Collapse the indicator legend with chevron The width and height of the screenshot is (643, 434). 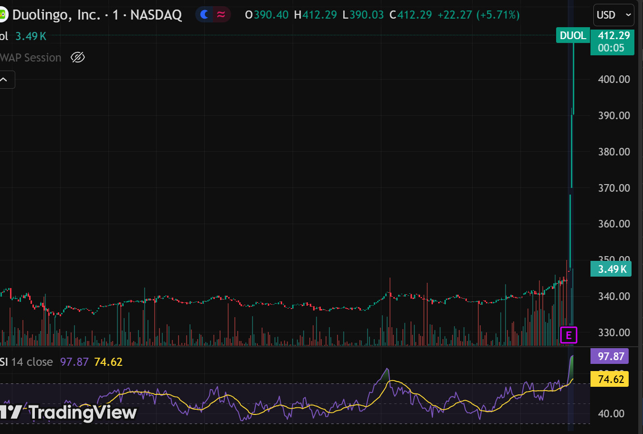[5, 80]
